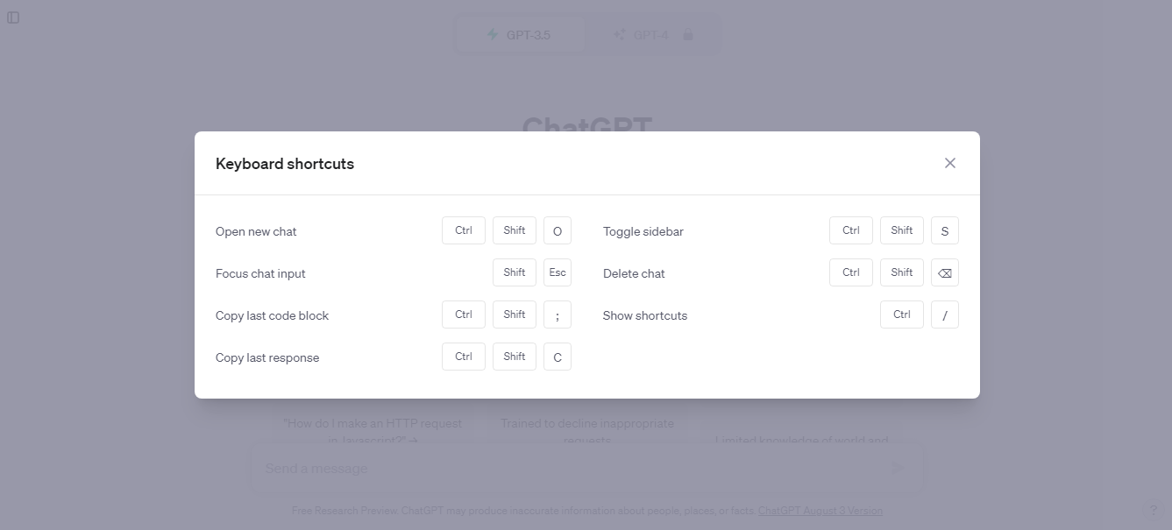Click the Toggle sidebar label

(643, 231)
